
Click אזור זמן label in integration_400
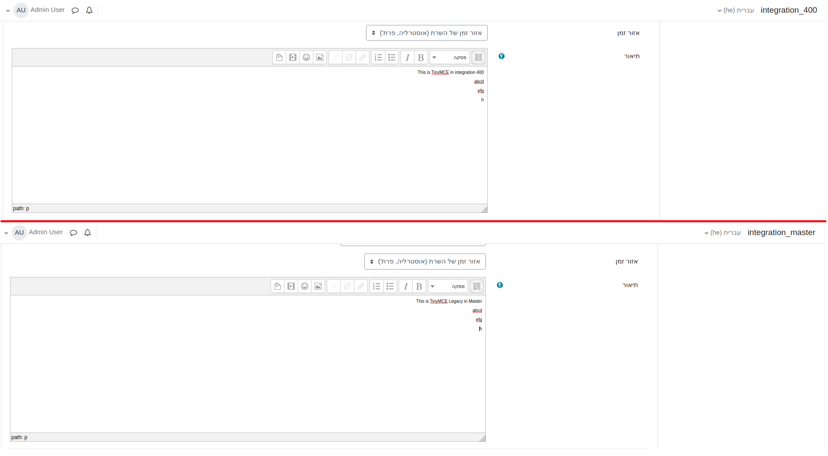click(628, 33)
